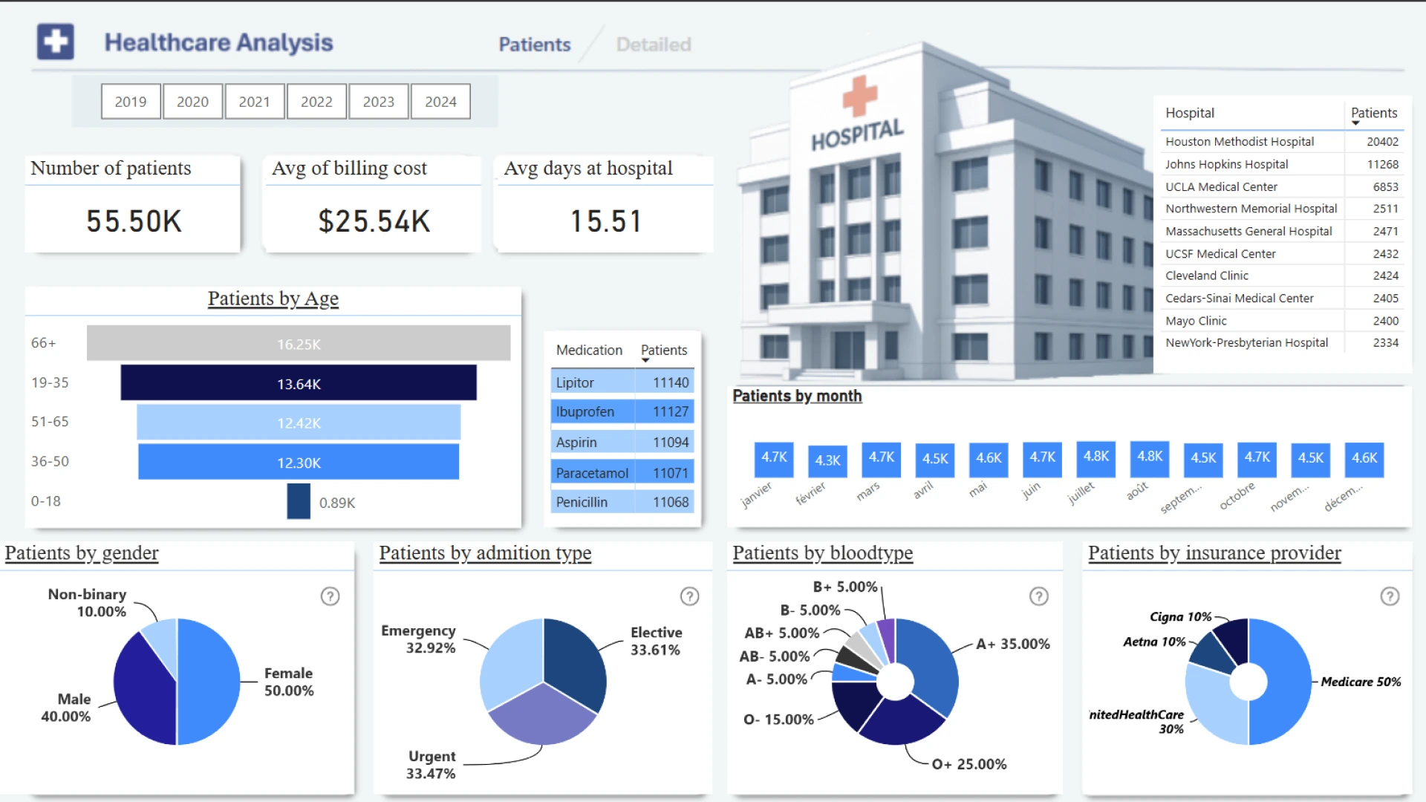Select the juillet month bar

(1095, 457)
